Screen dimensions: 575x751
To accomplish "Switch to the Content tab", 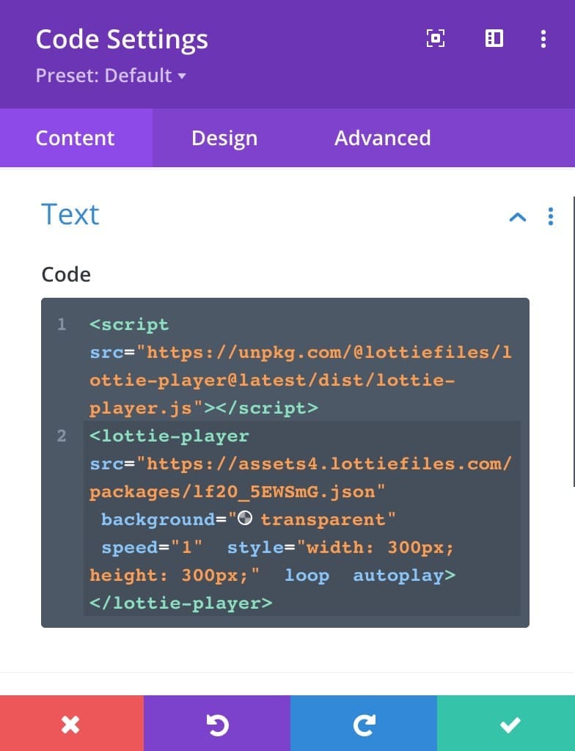I will (x=76, y=138).
